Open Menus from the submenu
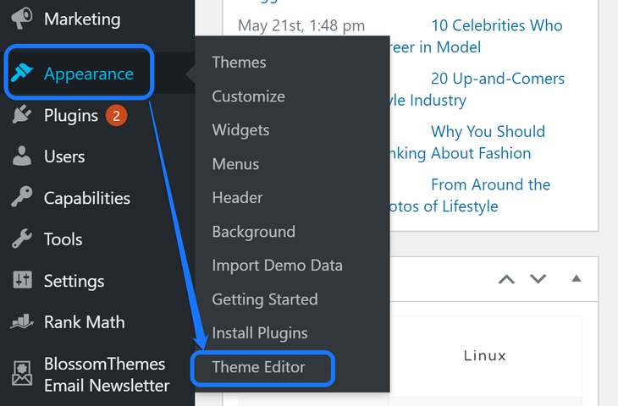The height and width of the screenshot is (406, 618). 235,164
